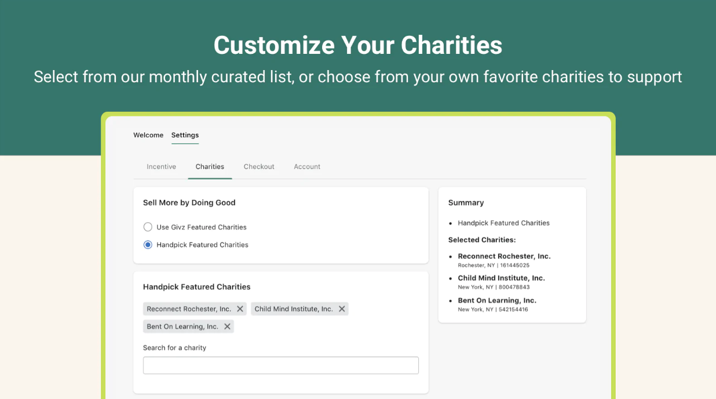Navigate to the Welcome page
This screenshot has width=716, height=399.
tap(148, 135)
